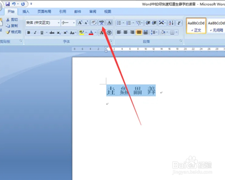Click the Sort (A-Z) icon
Image resolution: width=225 pixels, height=180 pixels.
click(171, 23)
